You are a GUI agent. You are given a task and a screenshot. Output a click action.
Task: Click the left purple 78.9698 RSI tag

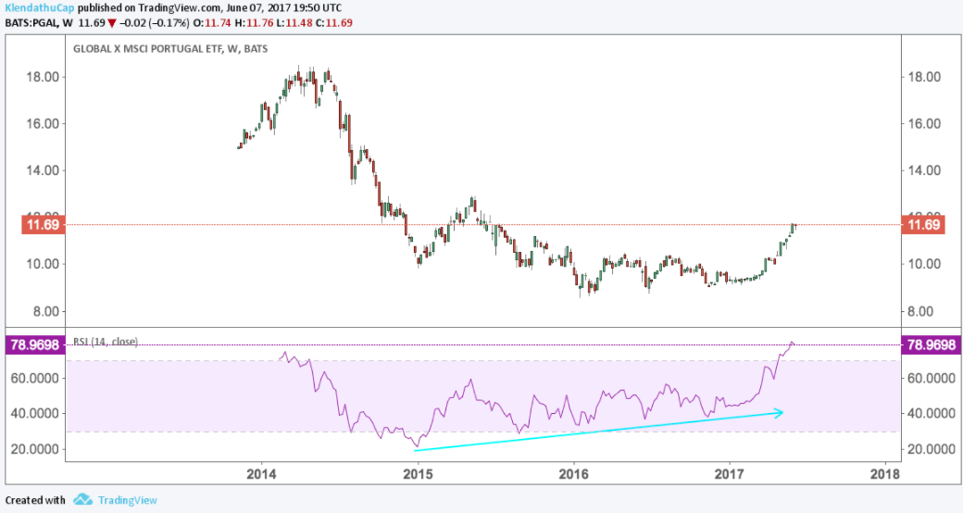[x=33, y=344]
